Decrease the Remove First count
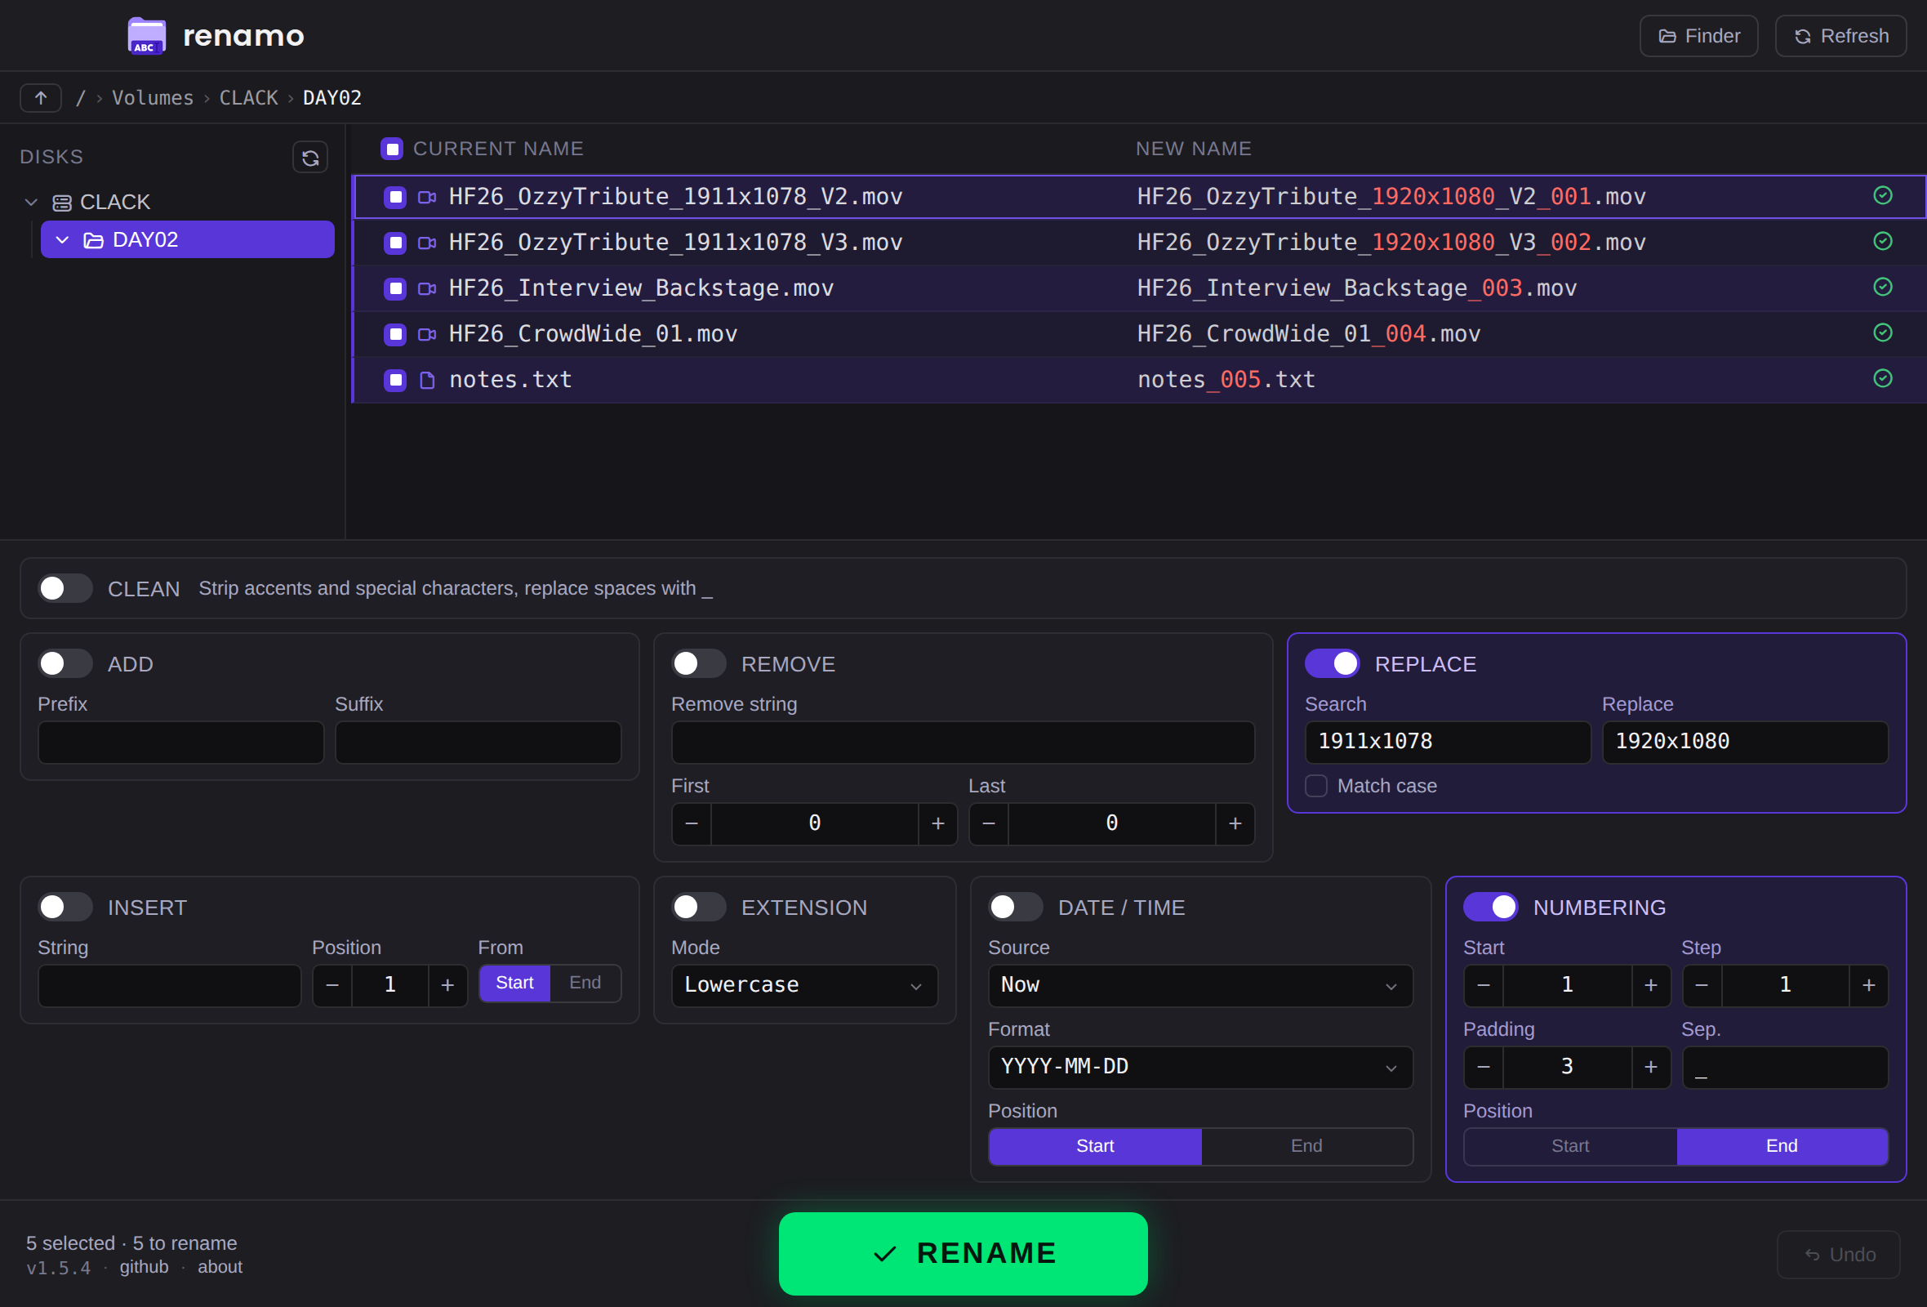The width and height of the screenshot is (1927, 1307). point(692,823)
